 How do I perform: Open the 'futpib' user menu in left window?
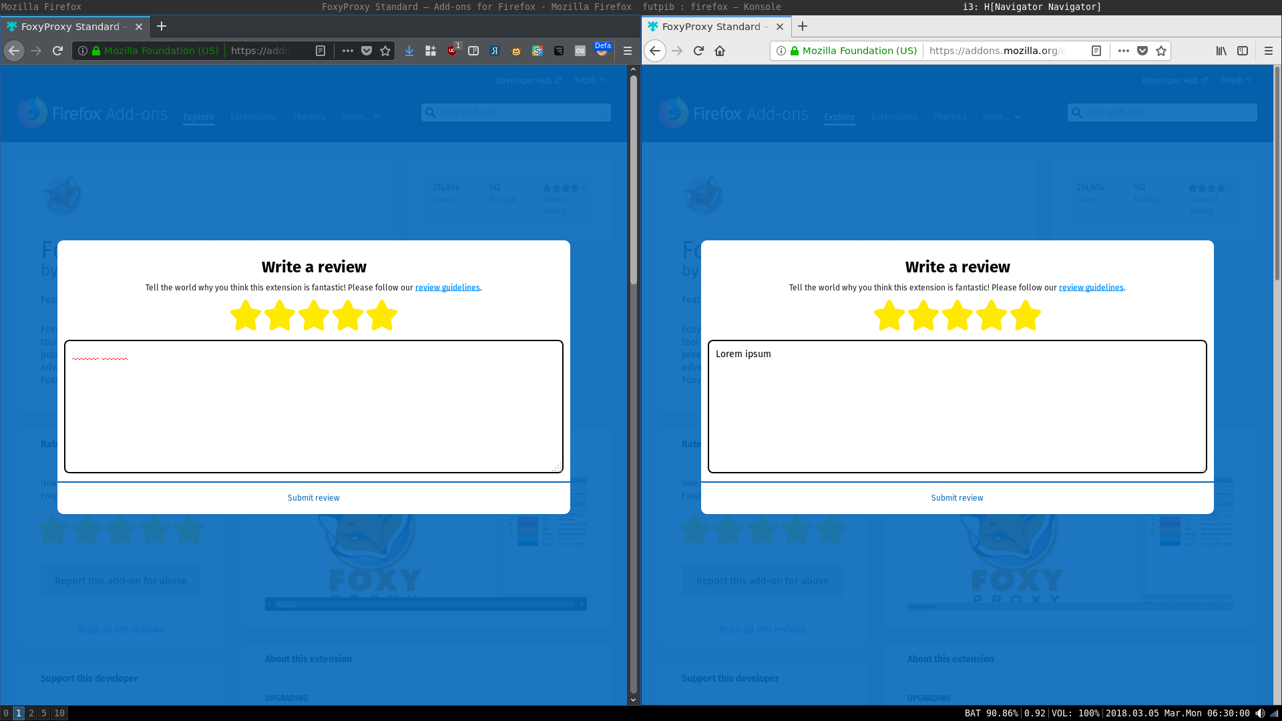pos(590,80)
